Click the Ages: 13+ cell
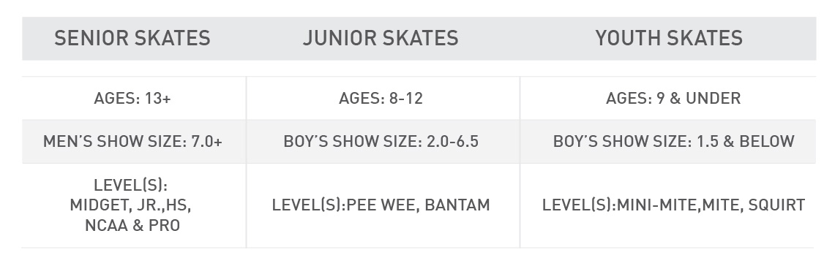 (x=132, y=99)
